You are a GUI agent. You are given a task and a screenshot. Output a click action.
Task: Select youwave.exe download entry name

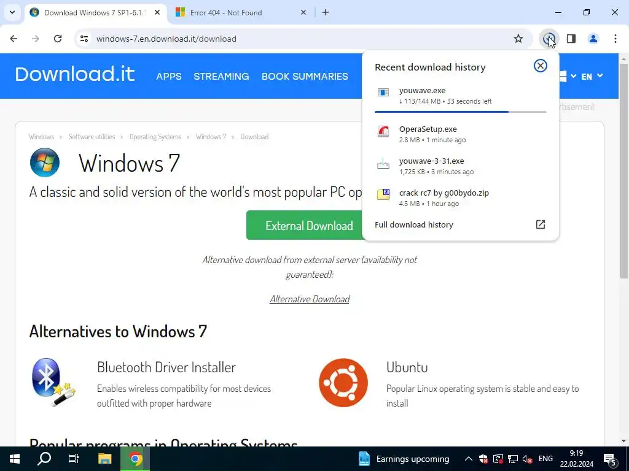pyautogui.click(x=422, y=91)
